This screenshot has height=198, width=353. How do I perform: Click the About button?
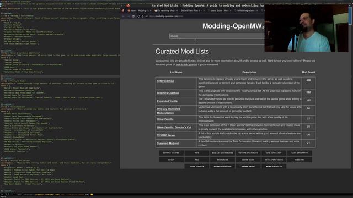[x=171, y=159]
